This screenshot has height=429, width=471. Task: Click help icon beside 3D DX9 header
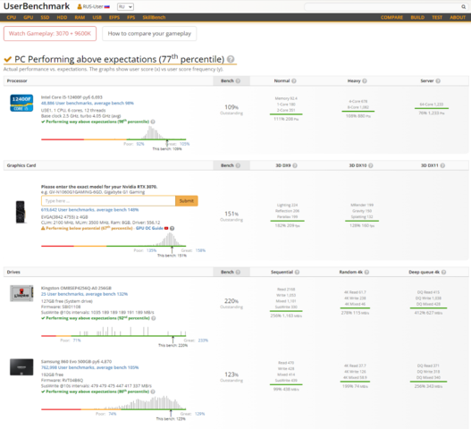pos(295,165)
